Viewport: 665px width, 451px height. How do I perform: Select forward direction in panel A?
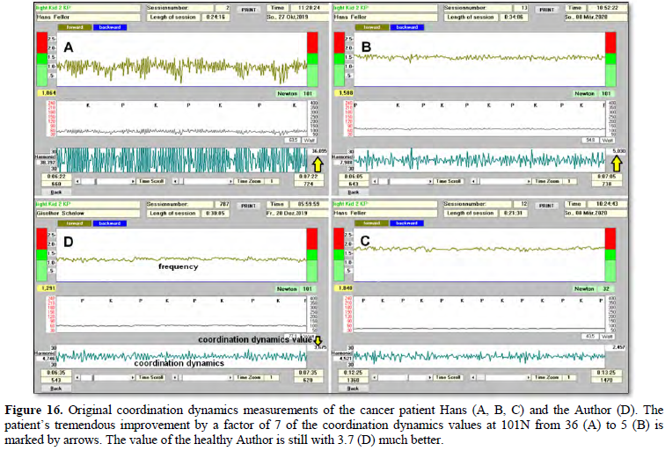pos(75,27)
